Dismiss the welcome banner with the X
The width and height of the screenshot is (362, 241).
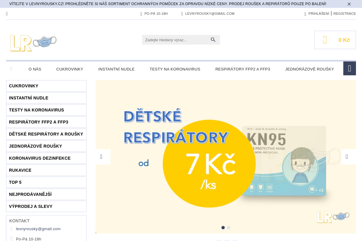coord(349,4)
